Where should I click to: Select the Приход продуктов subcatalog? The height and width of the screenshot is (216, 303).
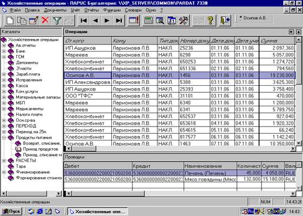(x=40, y=149)
